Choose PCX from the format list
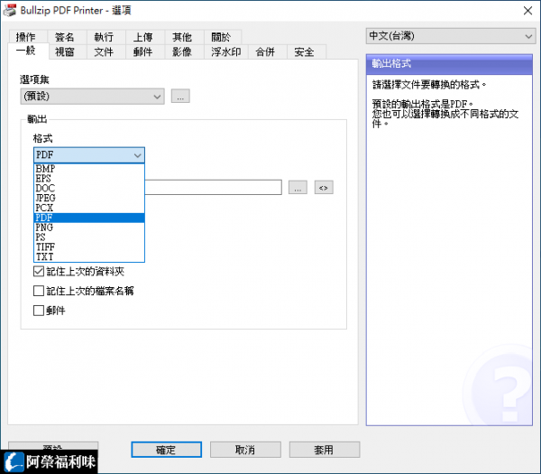This screenshot has width=541, height=474. pos(89,208)
